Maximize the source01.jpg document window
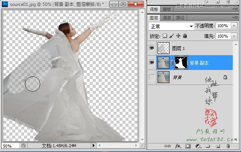The image size is (241, 152). [123, 4]
